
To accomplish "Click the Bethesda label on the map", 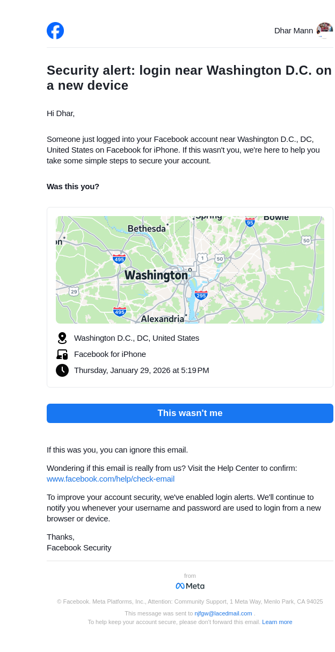I will pos(147,229).
